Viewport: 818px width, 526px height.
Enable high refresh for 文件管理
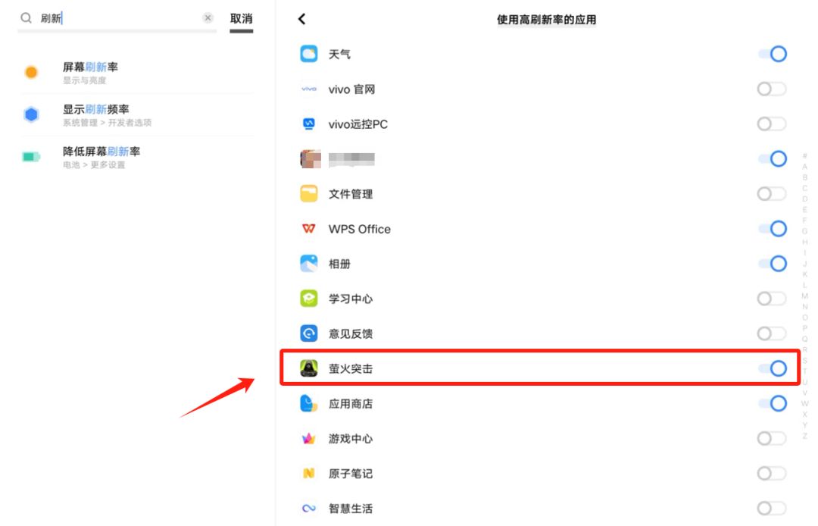click(x=772, y=193)
